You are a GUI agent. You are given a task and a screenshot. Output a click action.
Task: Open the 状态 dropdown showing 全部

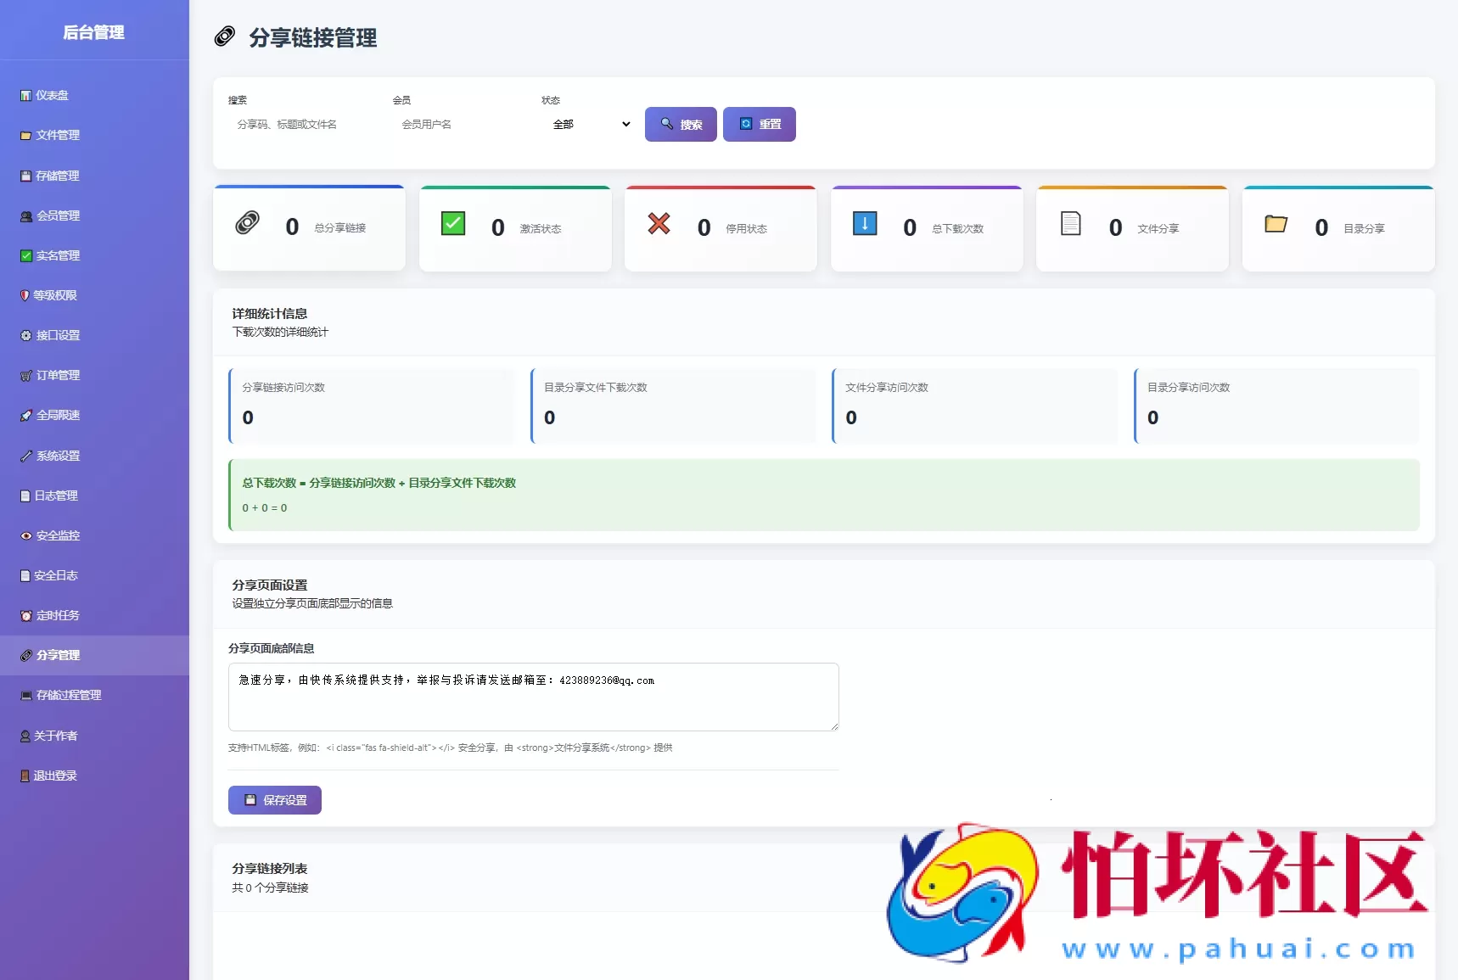click(589, 124)
